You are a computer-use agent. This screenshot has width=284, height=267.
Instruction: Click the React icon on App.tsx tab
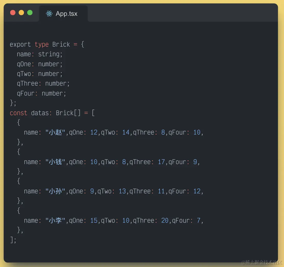click(x=49, y=14)
